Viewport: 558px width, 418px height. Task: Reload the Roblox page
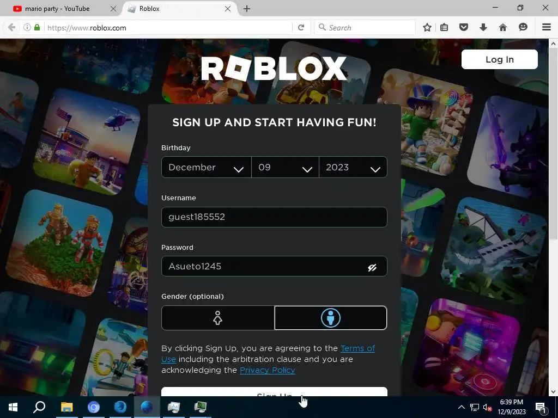(x=301, y=27)
